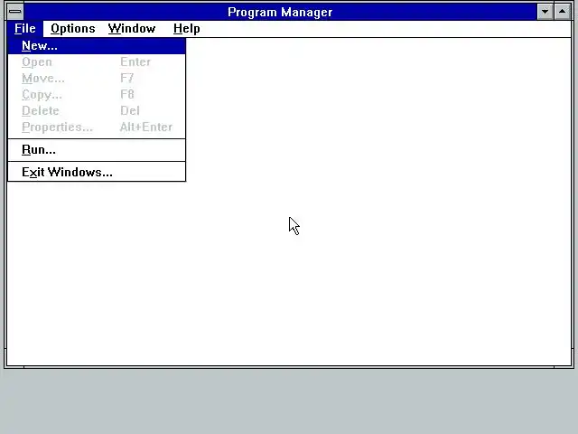Image resolution: width=578 pixels, height=434 pixels.
Task: Click the disabled Delete menu entry
Action: 97,110
